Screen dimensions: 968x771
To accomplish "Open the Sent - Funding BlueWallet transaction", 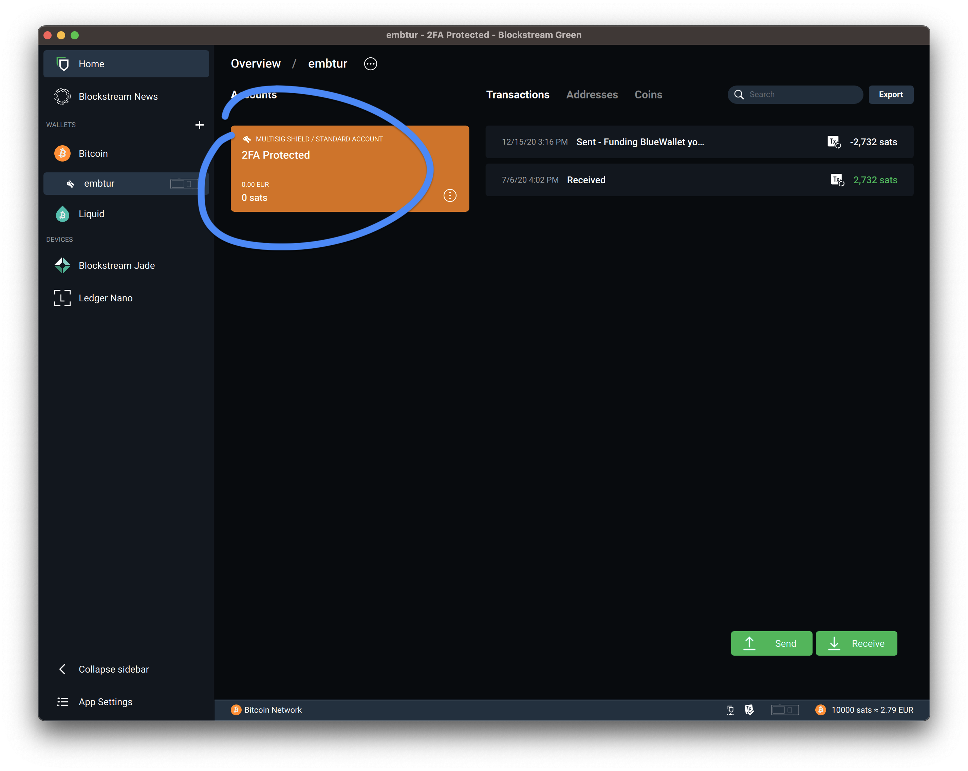I will (700, 142).
